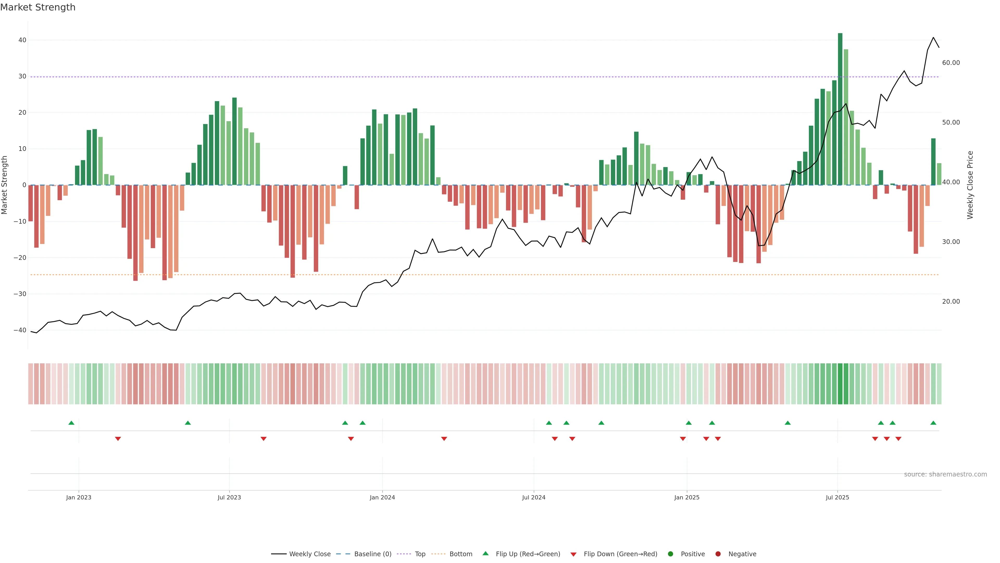Viewport: 1000px width, 563px height.
Task: Click the flip-up marker nearest Jan 2025
Action: [x=689, y=423]
